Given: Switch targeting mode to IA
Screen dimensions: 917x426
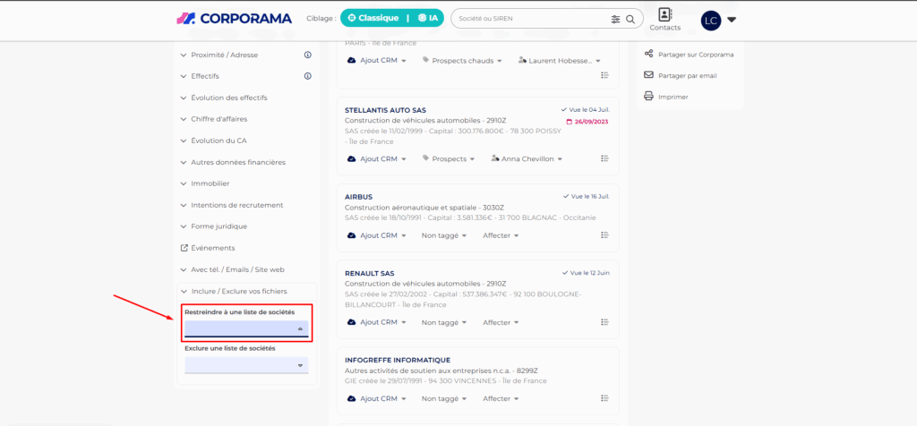Looking at the screenshot, I should click(x=428, y=18).
